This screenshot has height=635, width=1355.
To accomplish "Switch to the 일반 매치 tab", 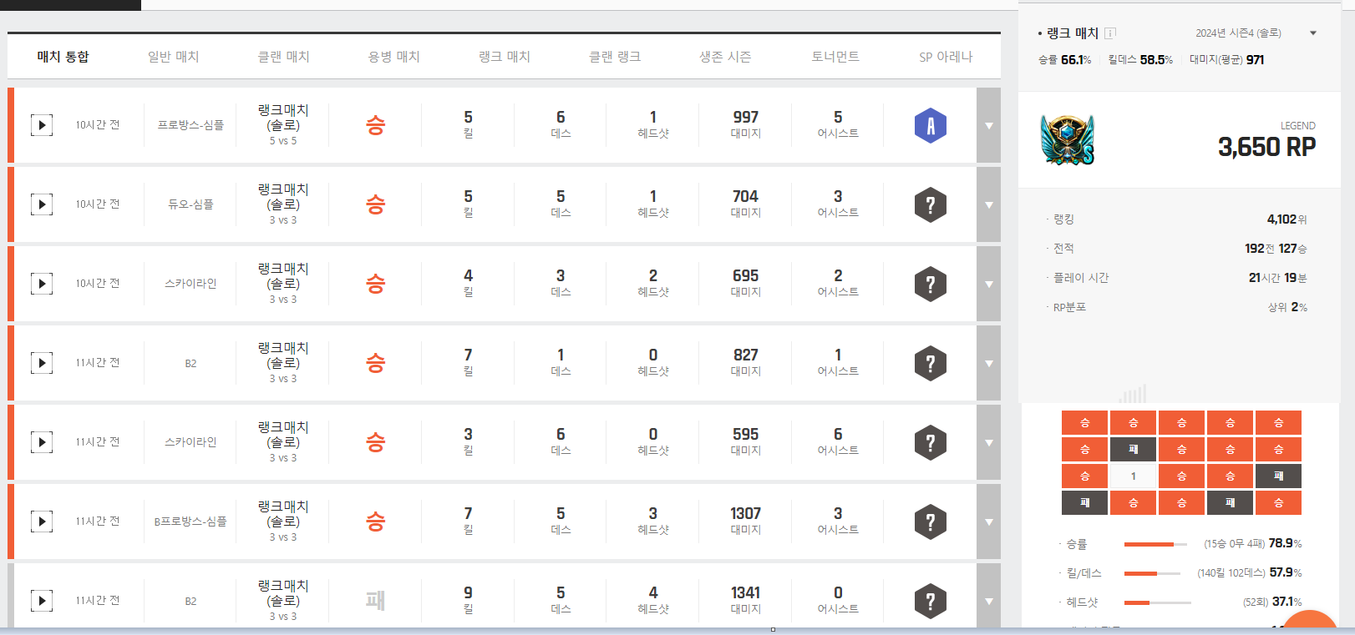I will [x=173, y=57].
